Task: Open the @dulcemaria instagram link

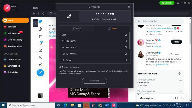Action: (x=162, y=65)
